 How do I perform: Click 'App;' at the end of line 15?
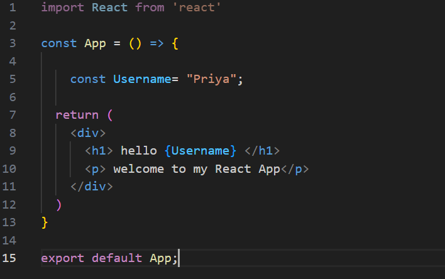pyautogui.click(x=164, y=258)
